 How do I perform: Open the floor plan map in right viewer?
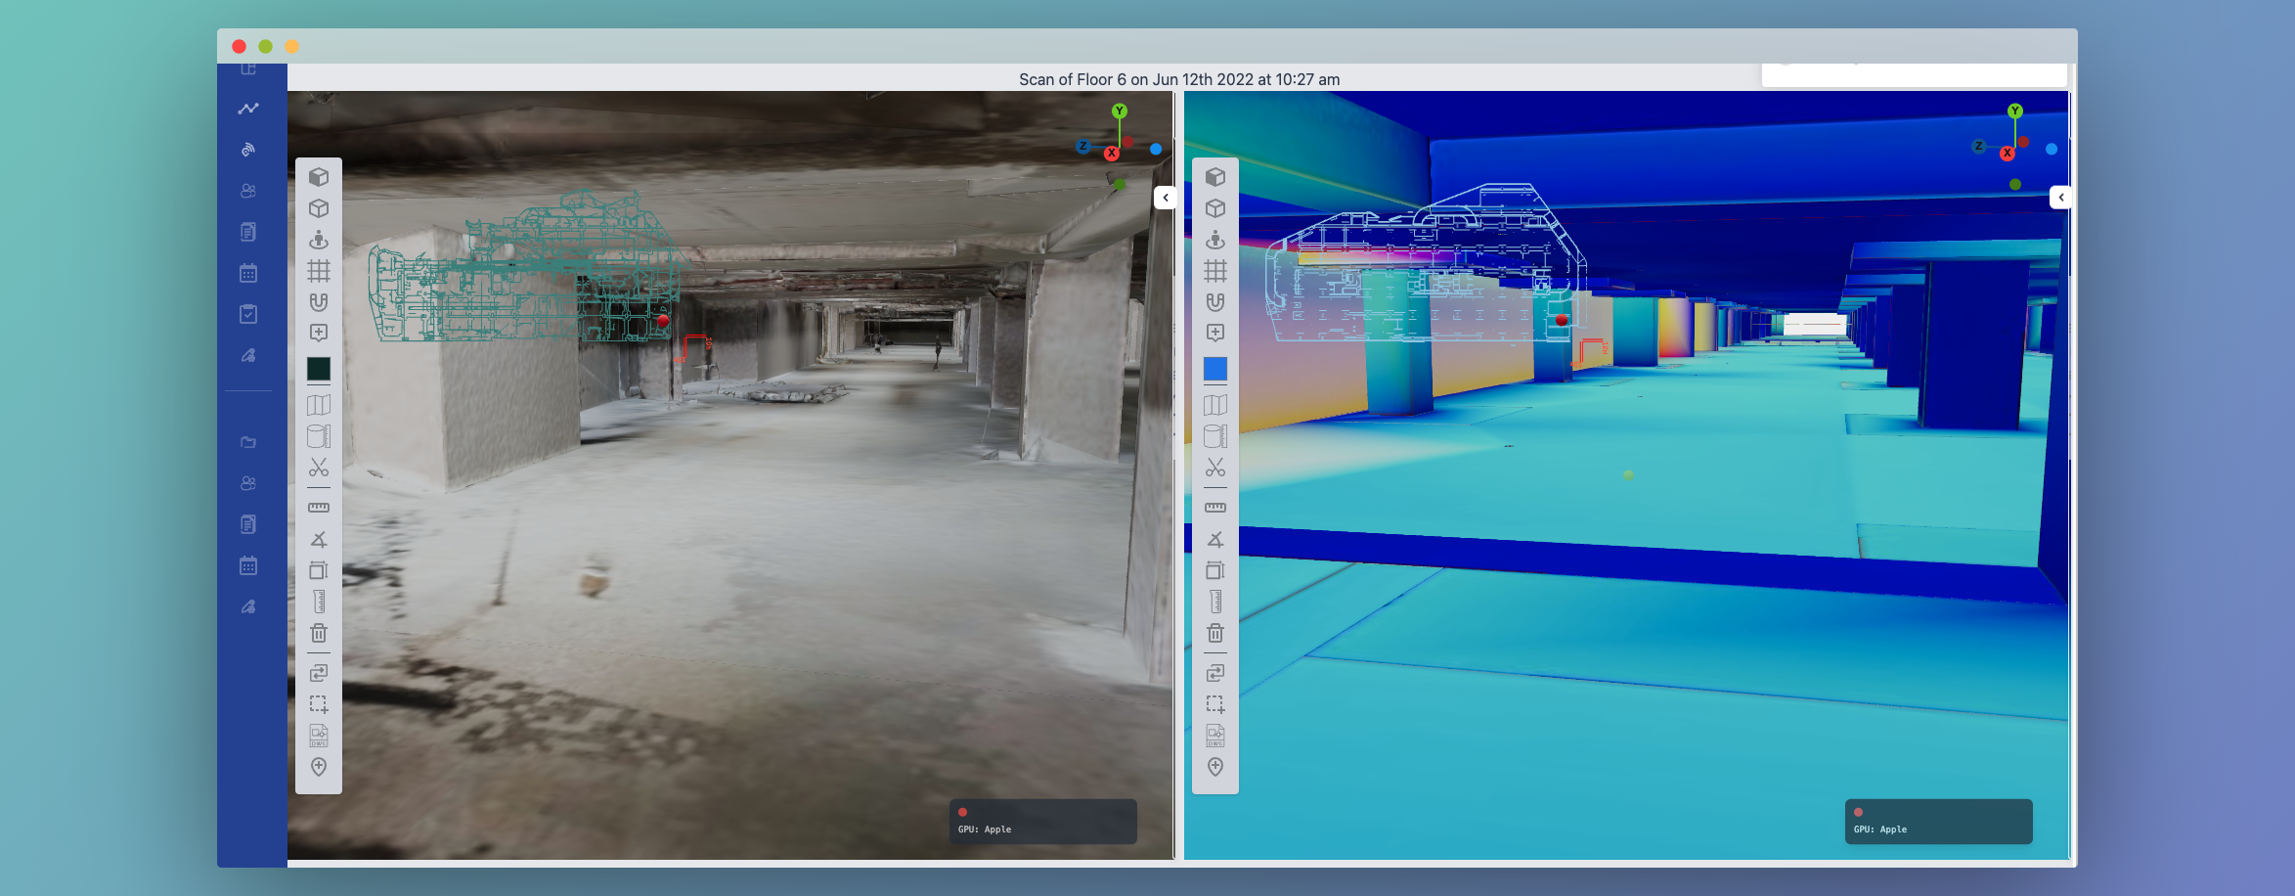point(1215,405)
